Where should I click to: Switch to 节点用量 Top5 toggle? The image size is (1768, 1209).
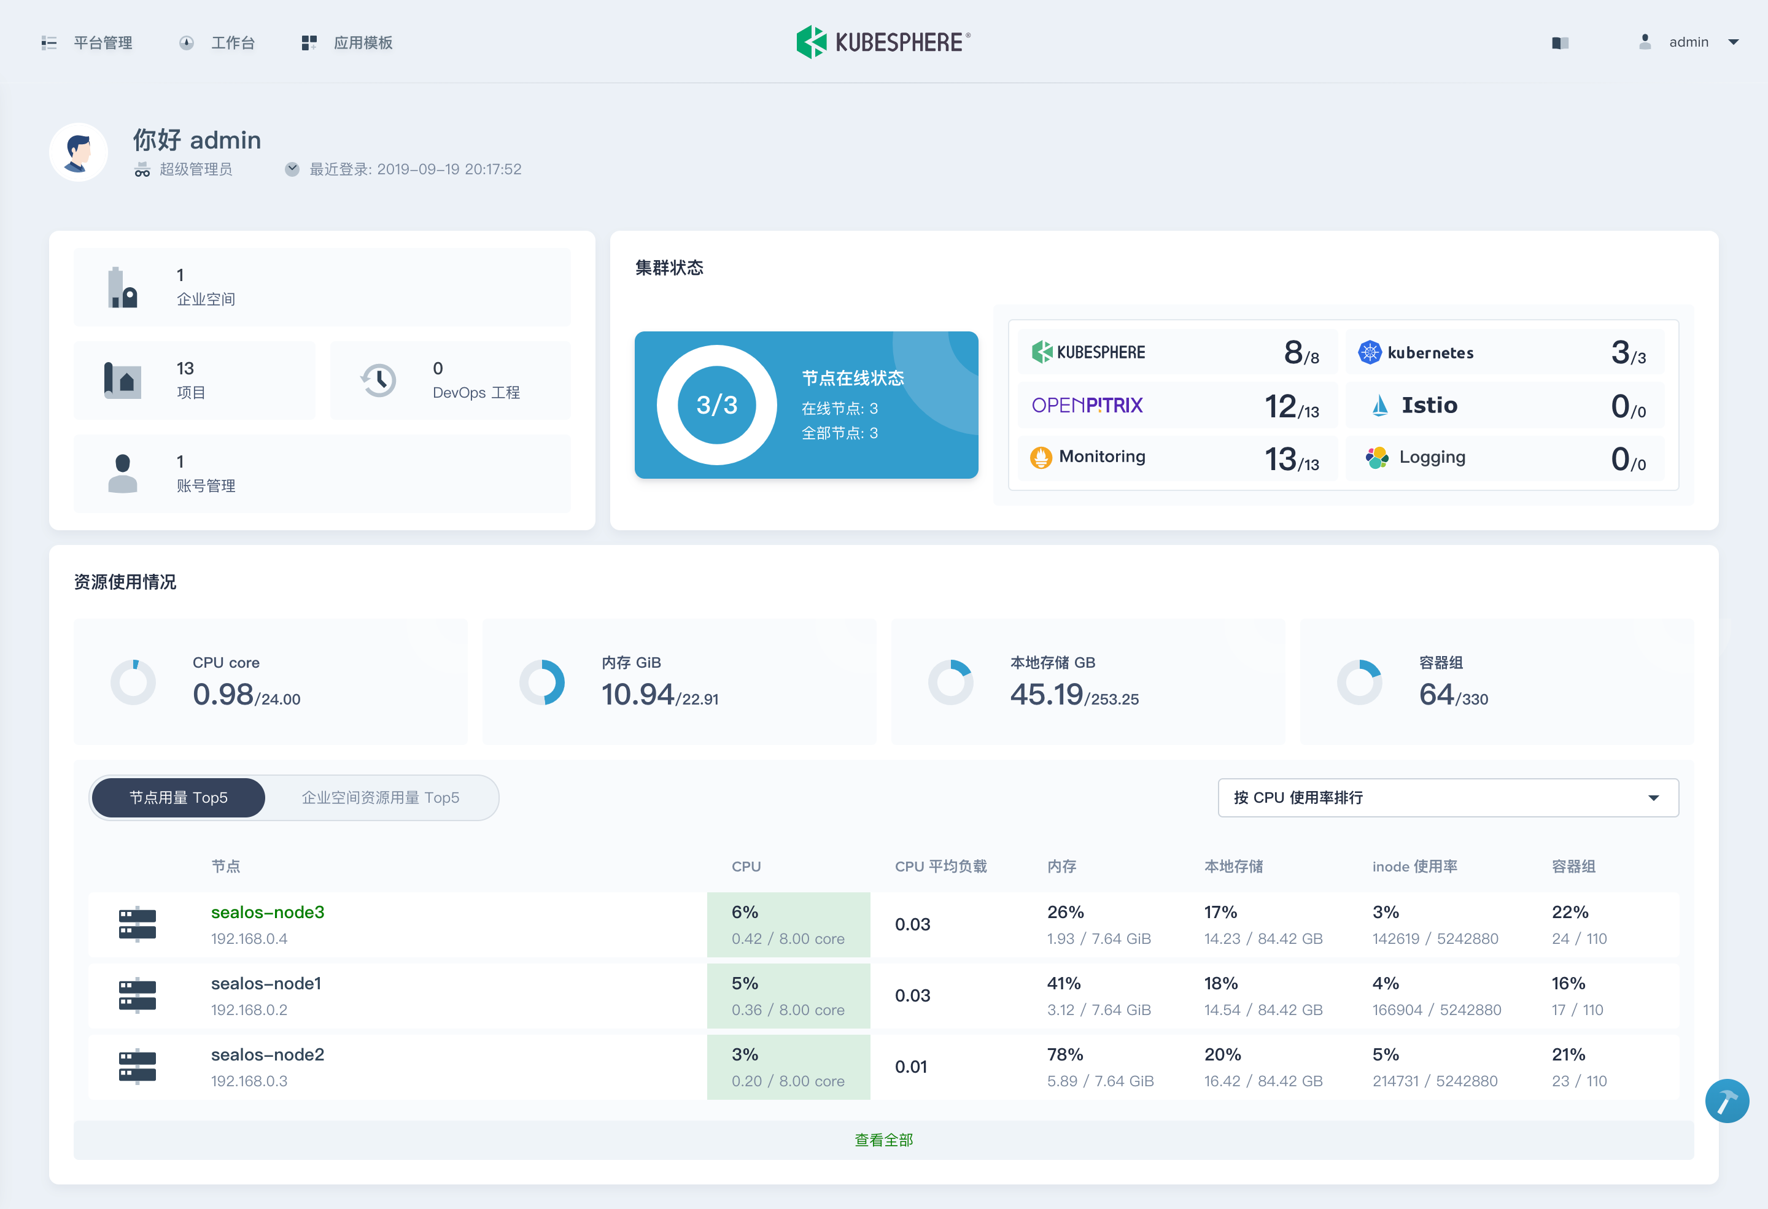(x=178, y=798)
